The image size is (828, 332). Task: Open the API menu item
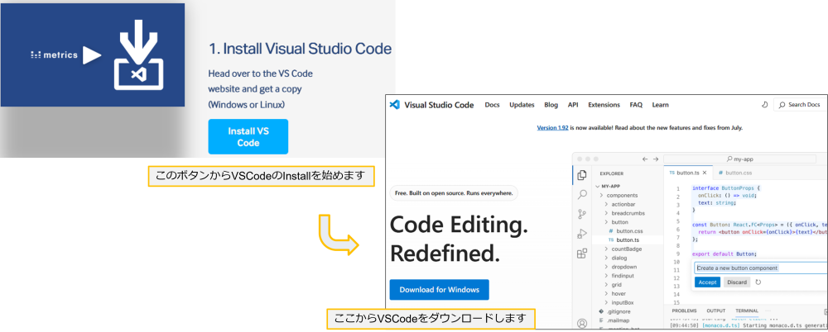(573, 105)
